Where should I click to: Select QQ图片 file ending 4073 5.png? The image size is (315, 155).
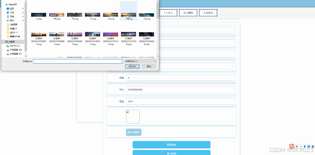93,39
